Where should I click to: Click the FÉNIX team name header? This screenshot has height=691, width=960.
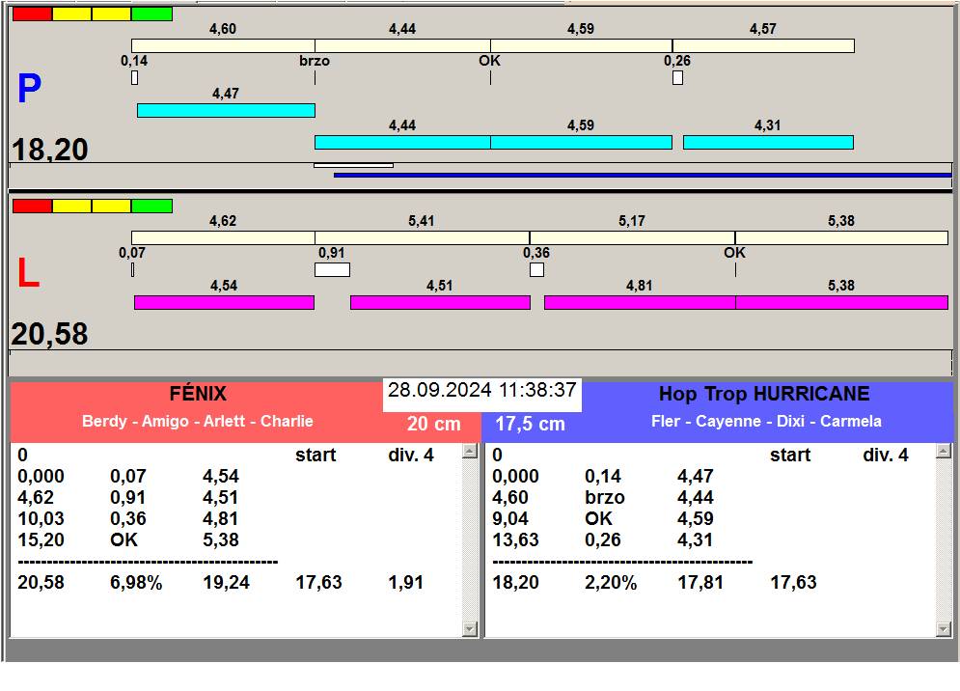pyautogui.click(x=198, y=394)
